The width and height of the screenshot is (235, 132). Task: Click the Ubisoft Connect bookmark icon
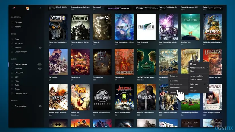pos(12,93)
